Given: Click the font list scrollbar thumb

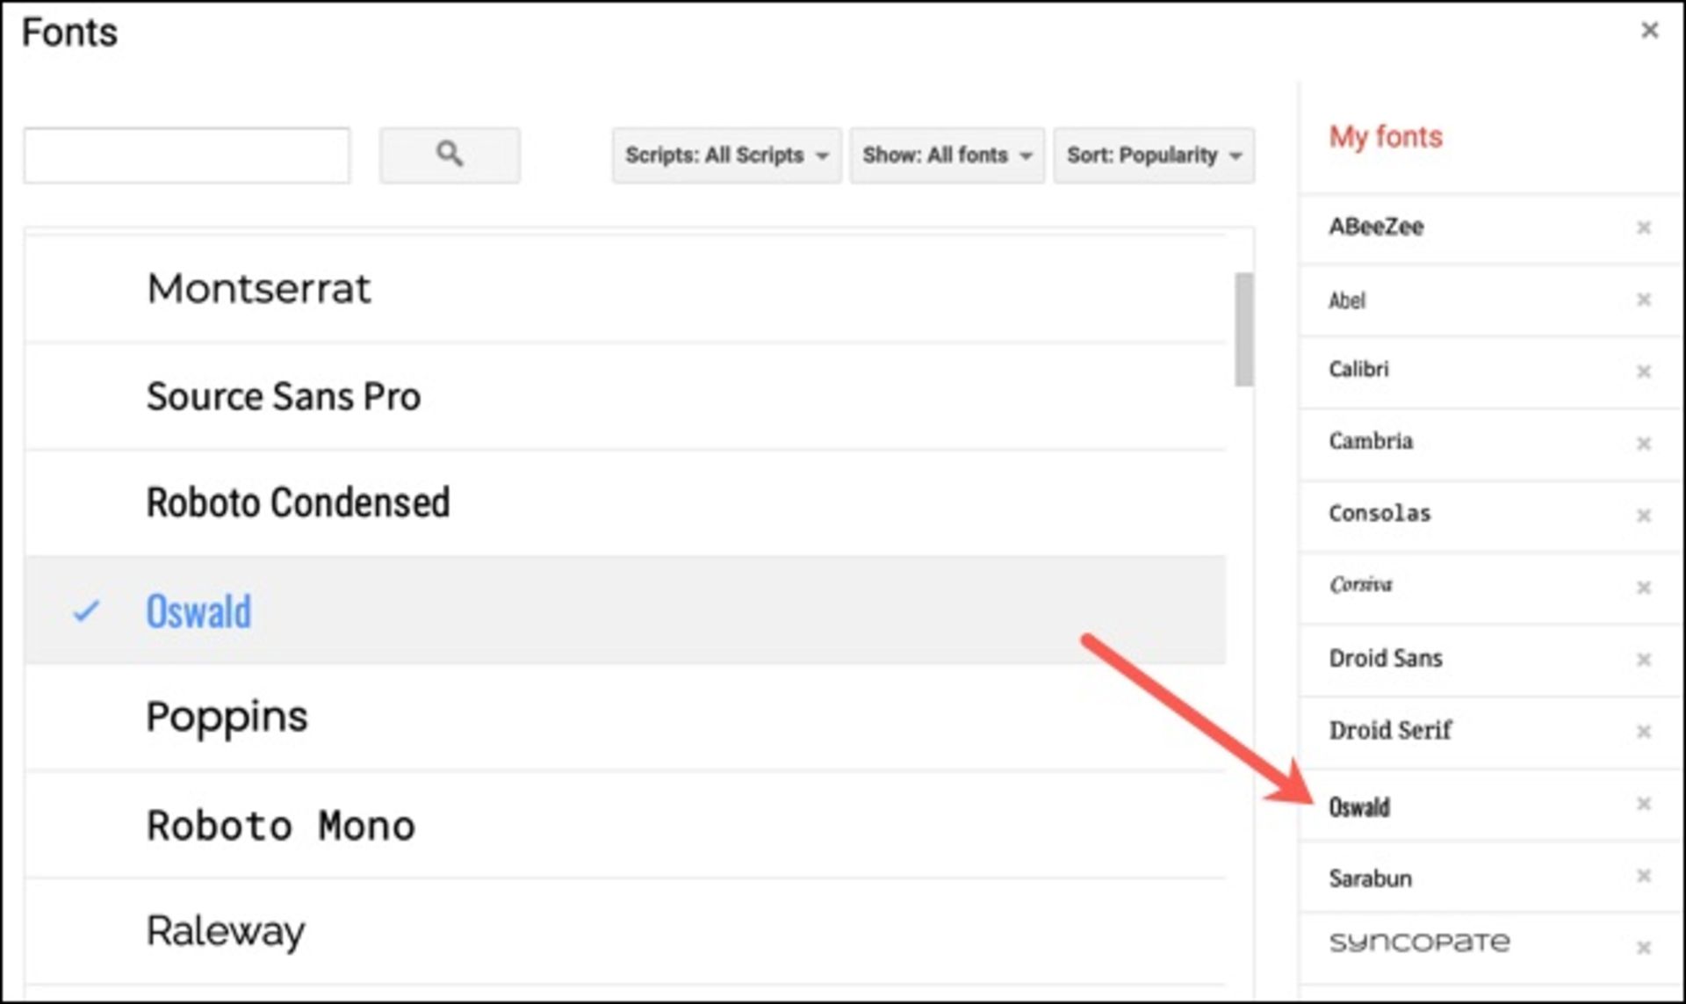Looking at the screenshot, I should point(1243,329).
